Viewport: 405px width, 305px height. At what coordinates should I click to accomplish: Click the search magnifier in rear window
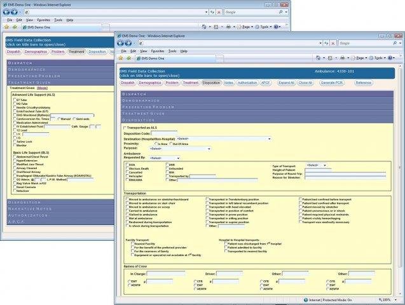[281, 12]
